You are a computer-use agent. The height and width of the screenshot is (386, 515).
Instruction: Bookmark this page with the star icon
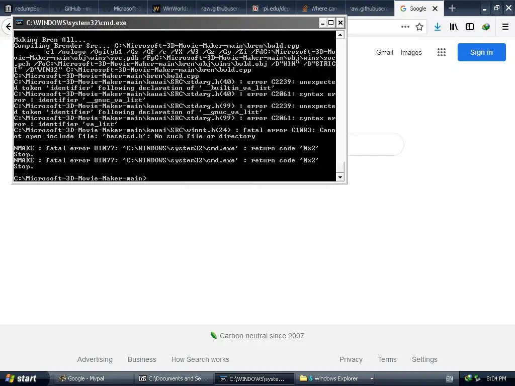pyautogui.click(x=419, y=27)
